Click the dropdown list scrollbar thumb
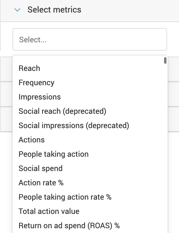The height and width of the screenshot is (233, 179). click(165, 60)
